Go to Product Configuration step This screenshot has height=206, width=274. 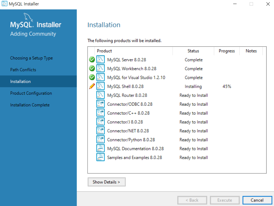pos(31,93)
